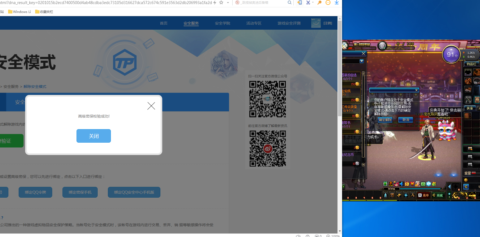Open the 游戏安全评测 nav item
The image size is (480, 237).
(x=289, y=23)
